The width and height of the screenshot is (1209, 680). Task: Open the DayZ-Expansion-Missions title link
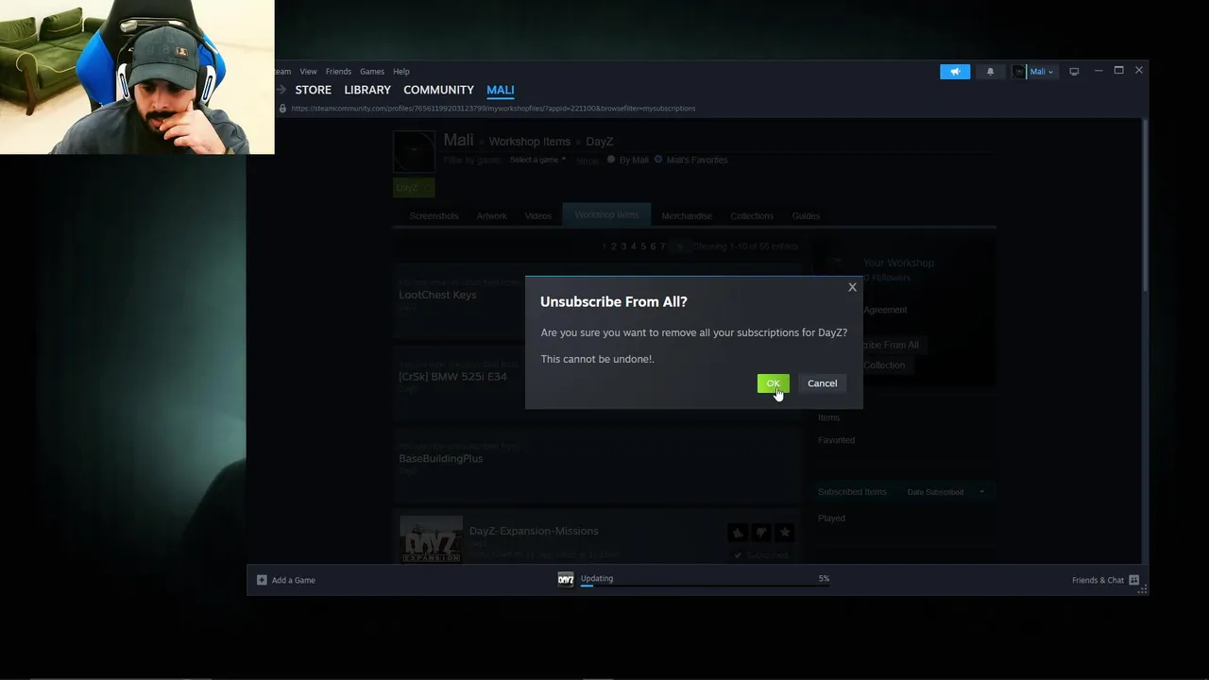point(534,531)
